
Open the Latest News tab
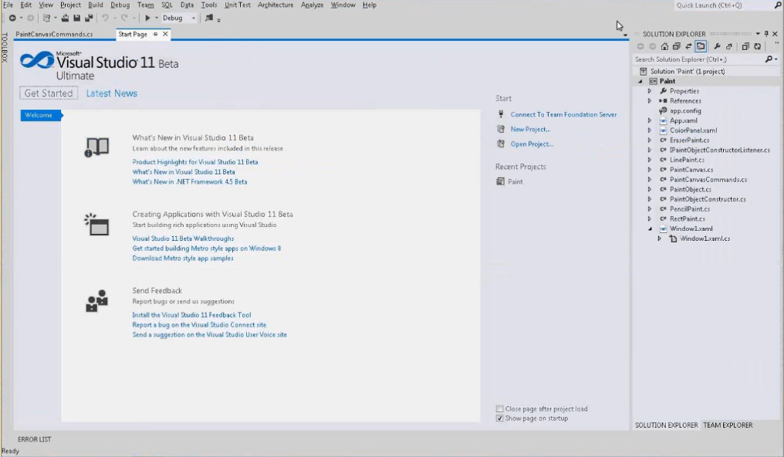(111, 93)
